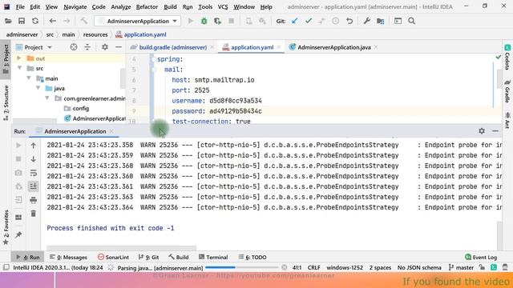Image resolution: width=513 pixels, height=288 pixels.
Task: Open the 0: Messages tool window
Action: pyautogui.click(x=68, y=258)
